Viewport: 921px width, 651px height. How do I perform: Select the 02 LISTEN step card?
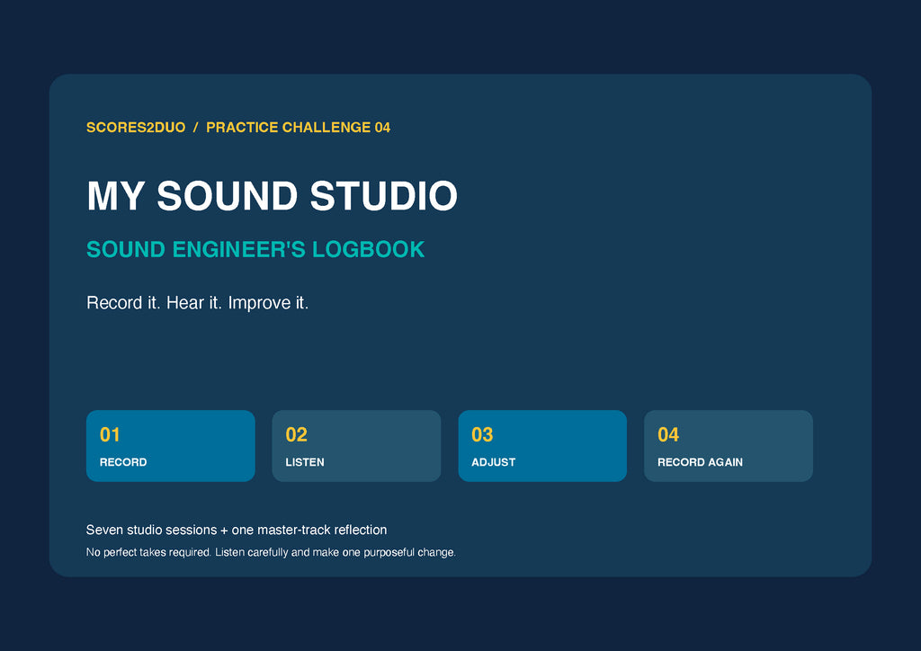point(356,446)
